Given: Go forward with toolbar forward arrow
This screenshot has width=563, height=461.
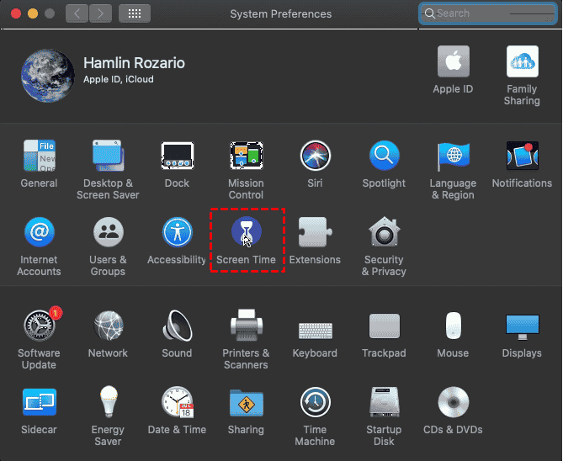Looking at the screenshot, I should pos(100,13).
